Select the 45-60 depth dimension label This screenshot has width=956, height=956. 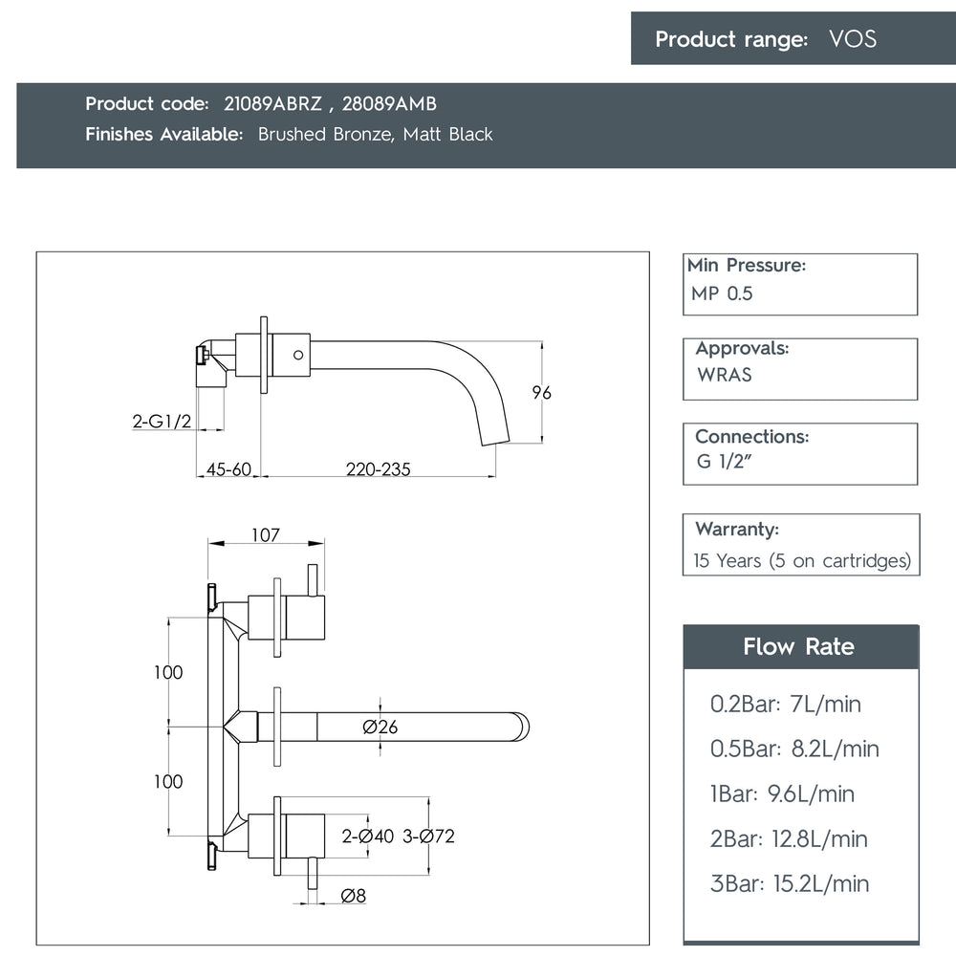(228, 469)
